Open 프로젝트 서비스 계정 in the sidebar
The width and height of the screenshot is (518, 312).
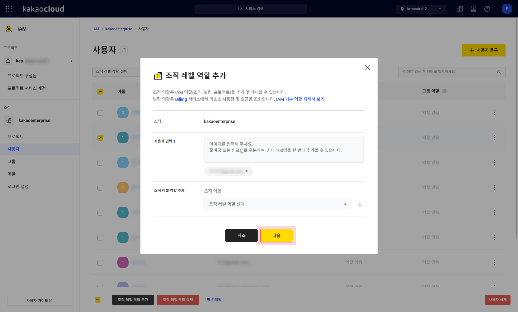point(27,88)
